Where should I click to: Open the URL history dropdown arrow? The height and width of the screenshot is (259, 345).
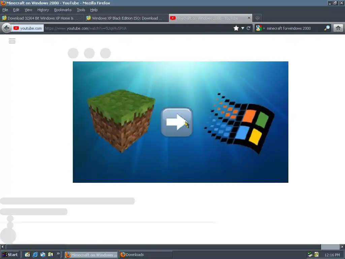point(243,28)
